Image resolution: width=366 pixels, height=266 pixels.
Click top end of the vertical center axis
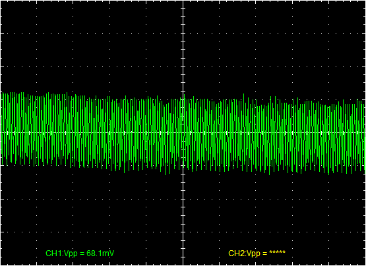coord(183,1)
